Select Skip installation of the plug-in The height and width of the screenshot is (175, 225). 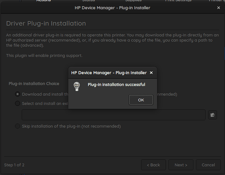17,126
